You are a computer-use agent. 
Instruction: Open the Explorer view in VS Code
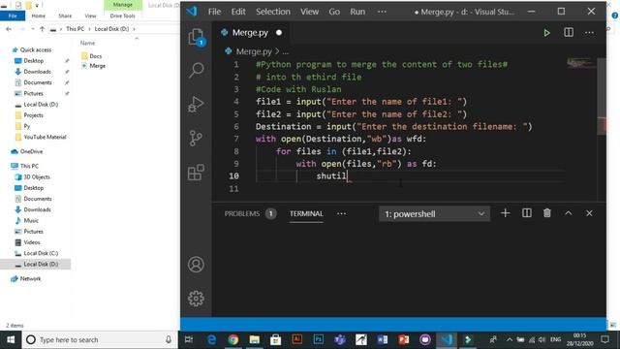click(196, 37)
